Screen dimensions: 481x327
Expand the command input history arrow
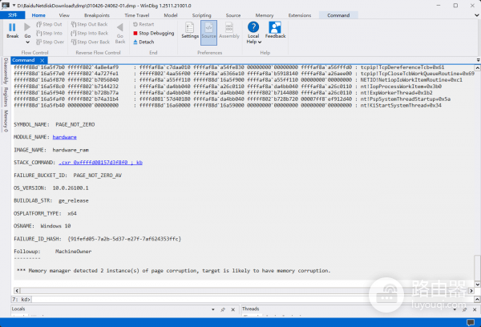[477, 299]
